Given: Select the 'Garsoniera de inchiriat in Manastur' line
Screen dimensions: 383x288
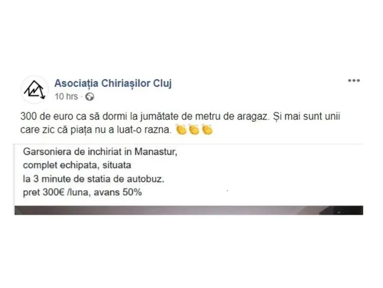Looking at the screenshot, I should point(100,152).
